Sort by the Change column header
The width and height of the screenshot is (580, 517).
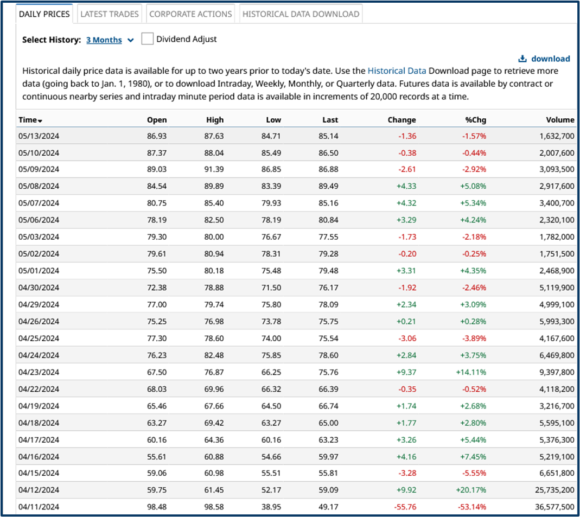tap(401, 120)
